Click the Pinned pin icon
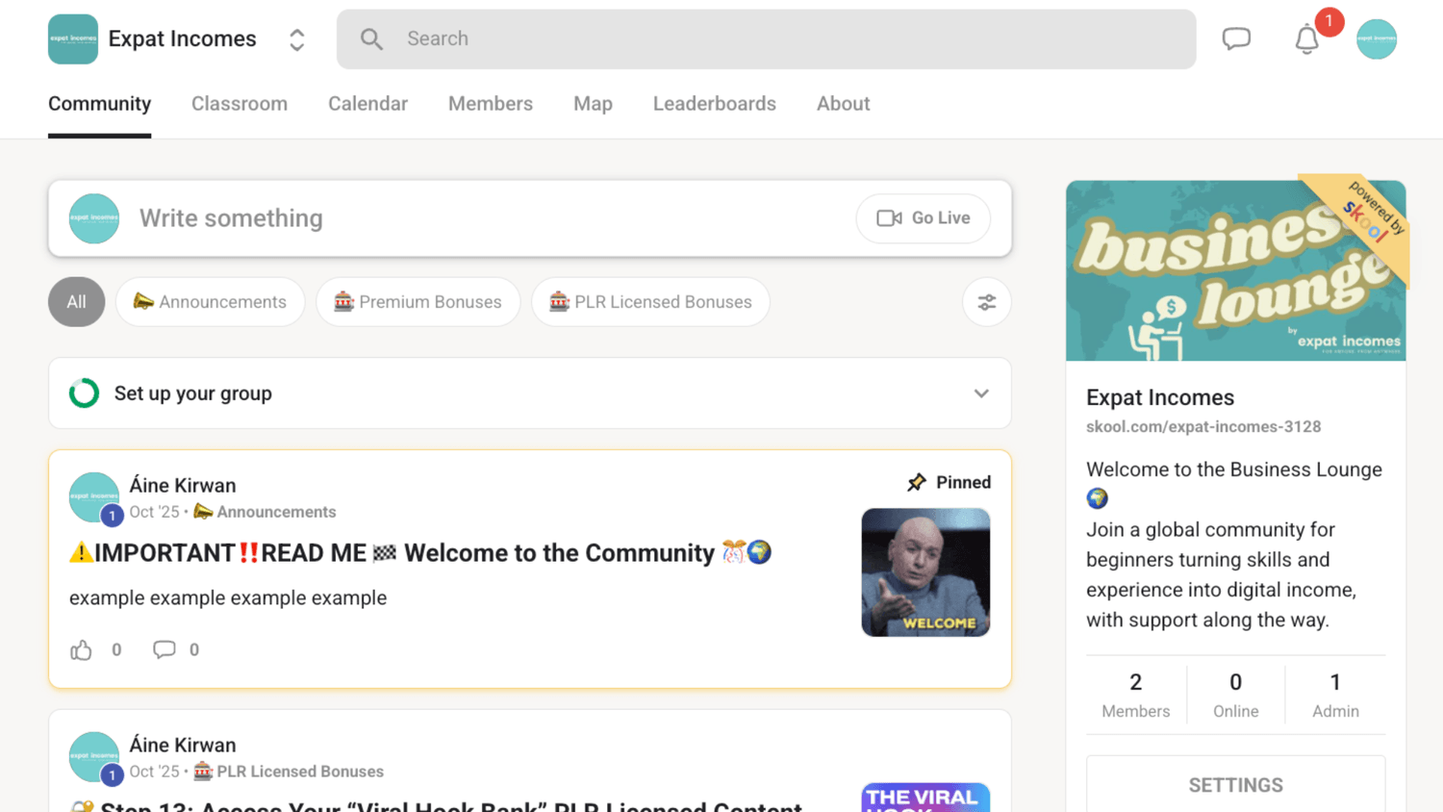 917,482
